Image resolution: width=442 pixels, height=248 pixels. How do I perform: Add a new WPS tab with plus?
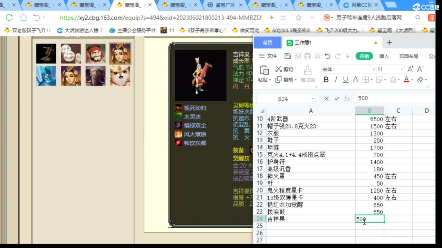389,42
